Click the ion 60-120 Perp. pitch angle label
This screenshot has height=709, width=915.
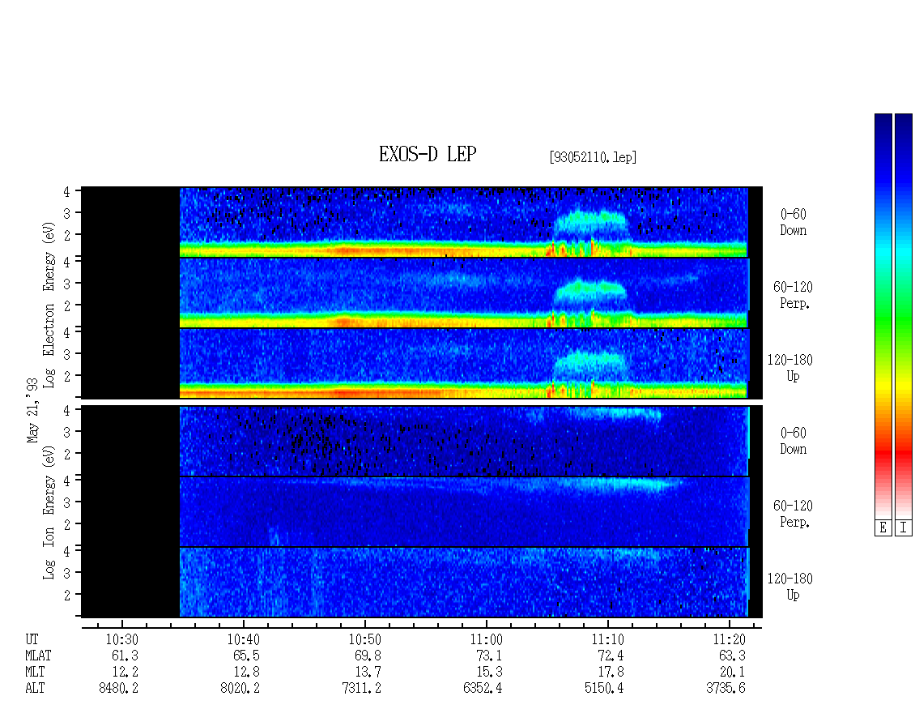click(793, 514)
